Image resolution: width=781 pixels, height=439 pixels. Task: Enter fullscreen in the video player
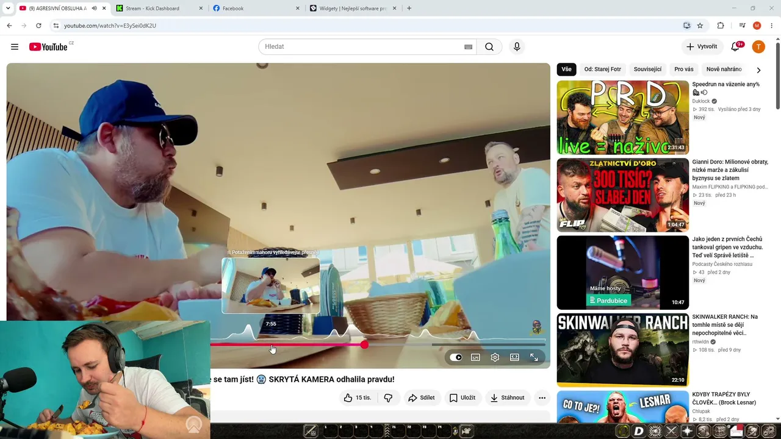(x=534, y=357)
